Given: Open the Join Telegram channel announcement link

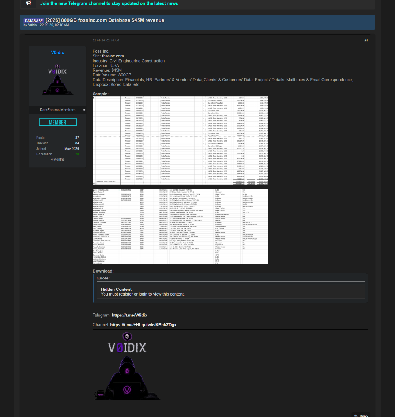Looking at the screenshot, I should tap(109, 3).
